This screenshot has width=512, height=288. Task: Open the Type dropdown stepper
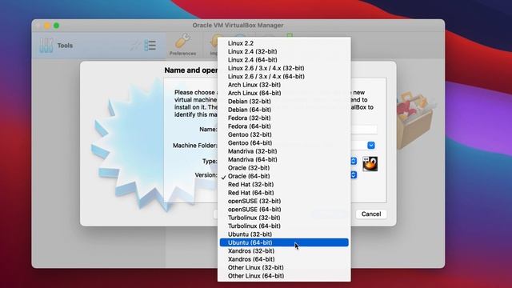(354, 161)
